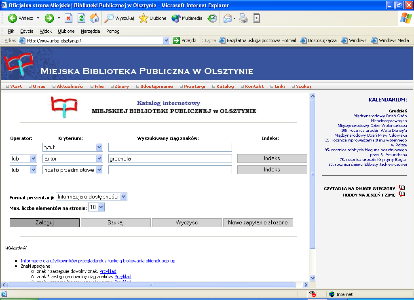The height and width of the screenshot is (300, 414).
Task: Click the text field in the tytuł row
Action: pos(170,147)
